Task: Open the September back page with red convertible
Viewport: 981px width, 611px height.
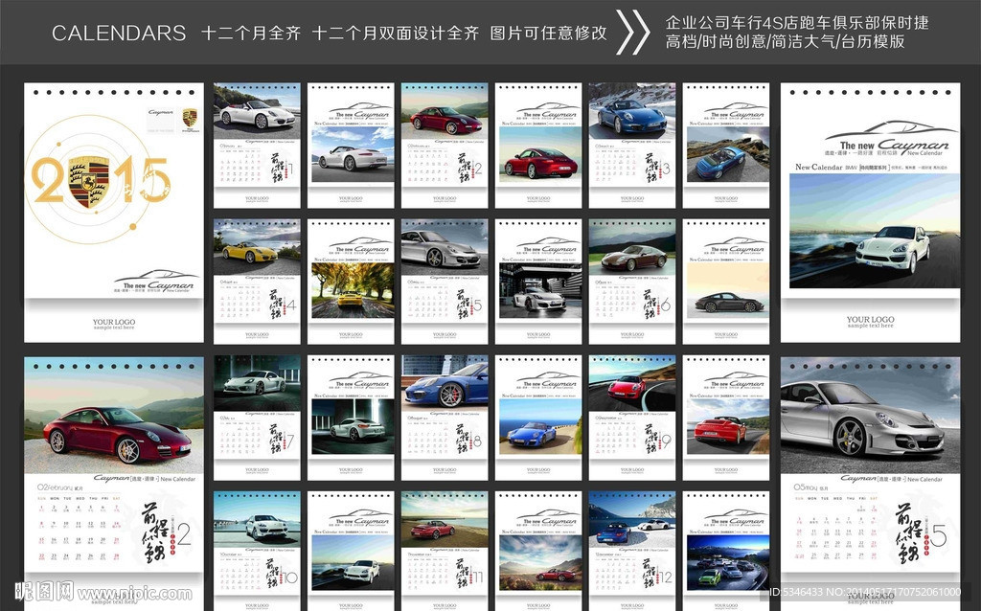Action: click(x=726, y=418)
